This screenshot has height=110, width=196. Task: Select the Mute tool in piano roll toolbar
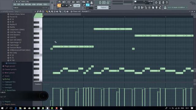click(57, 12)
